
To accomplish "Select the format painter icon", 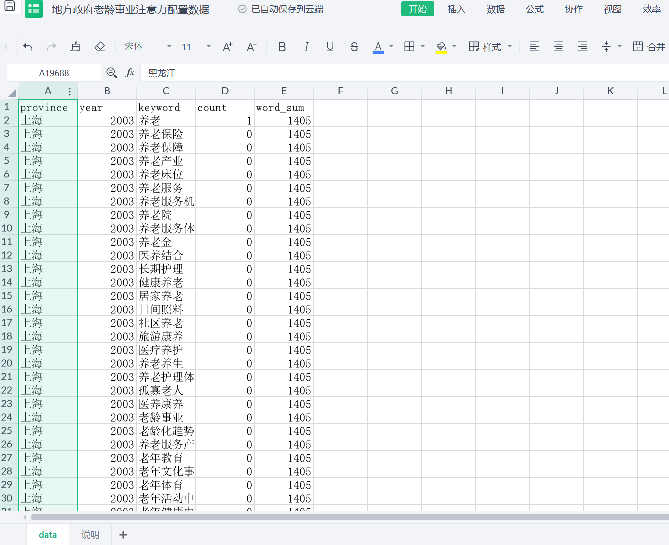I will [75, 47].
